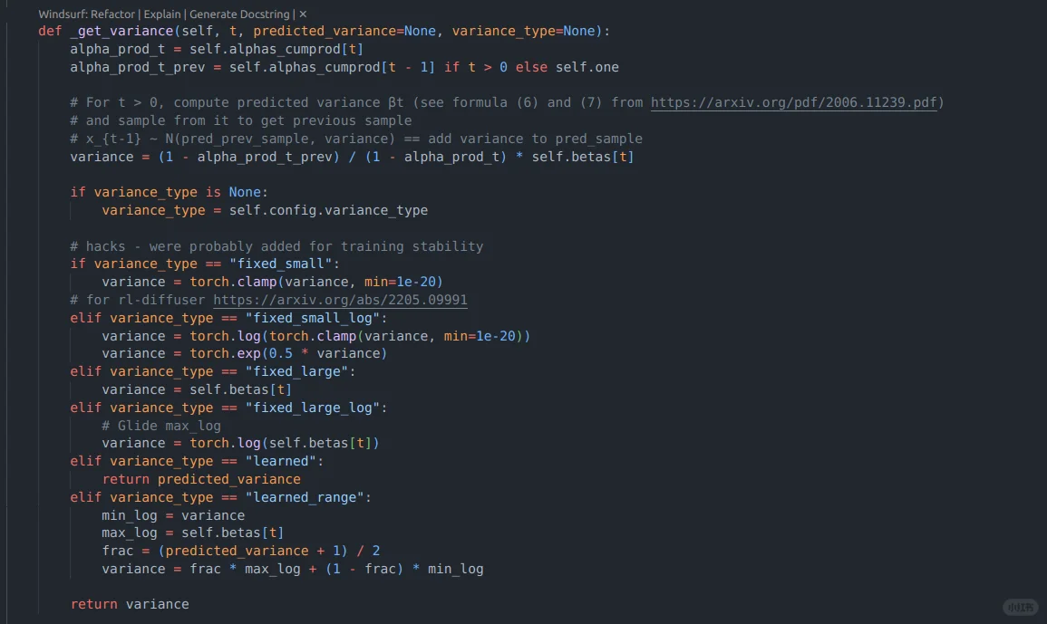Click Generate Docstring code lens action

pyautogui.click(x=240, y=14)
